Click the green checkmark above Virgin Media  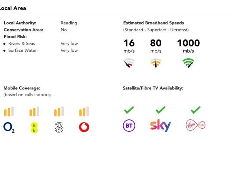[x=195, y=110]
